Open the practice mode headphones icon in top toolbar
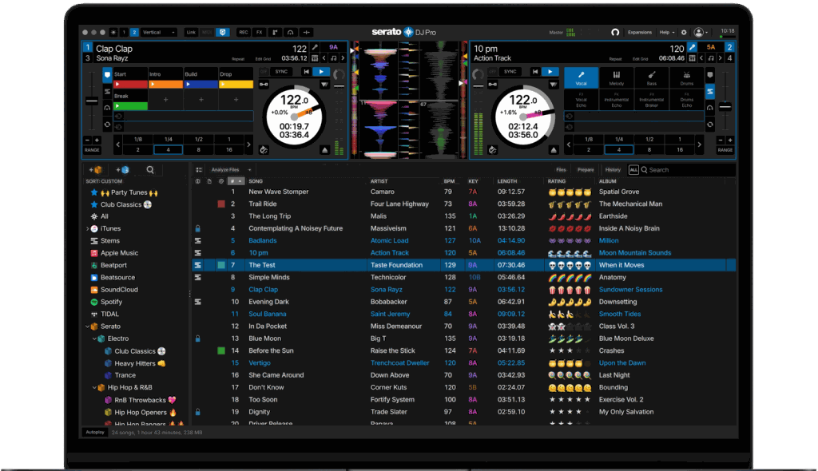The width and height of the screenshot is (818, 471). pyautogui.click(x=291, y=33)
